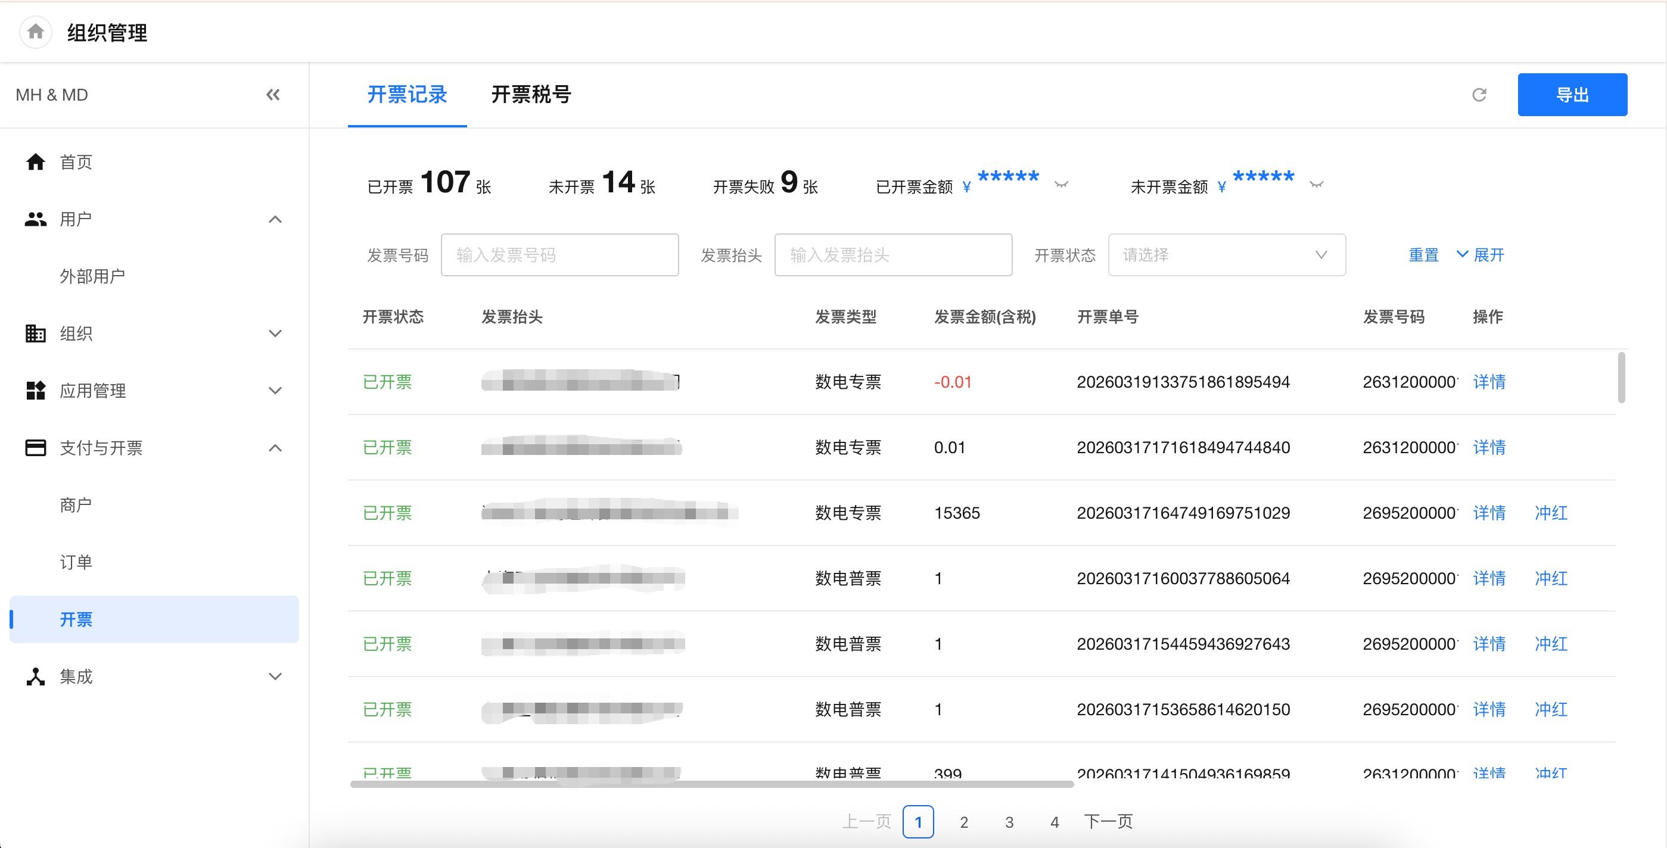Reveal the hidden 已开票金额 amount with the eye icon

click(x=1060, y=185)
